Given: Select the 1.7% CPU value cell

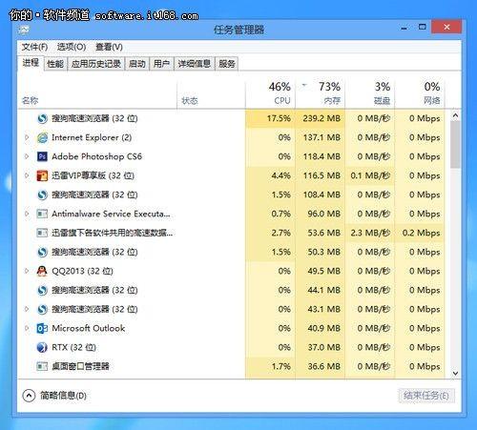Looking at the screenshot, I should tap(270, 366).
